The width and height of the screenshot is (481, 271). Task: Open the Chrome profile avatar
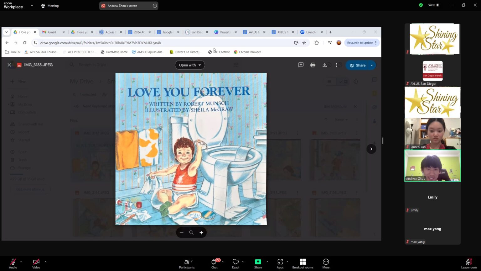click(339, 43)
